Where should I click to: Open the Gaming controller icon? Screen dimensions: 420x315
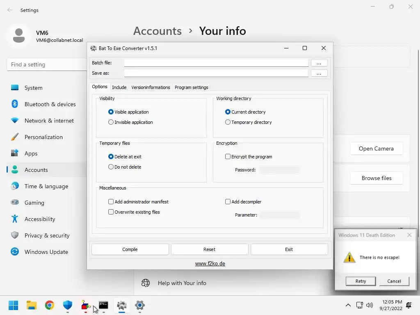click(x=15, y=202)
